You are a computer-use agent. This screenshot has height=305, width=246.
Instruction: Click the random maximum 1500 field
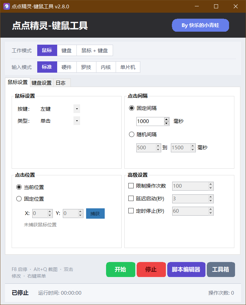click(181, 148)
